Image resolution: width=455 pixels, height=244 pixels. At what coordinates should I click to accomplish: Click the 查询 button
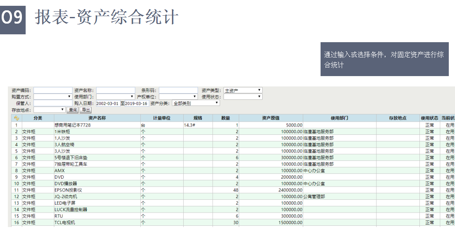73,110
